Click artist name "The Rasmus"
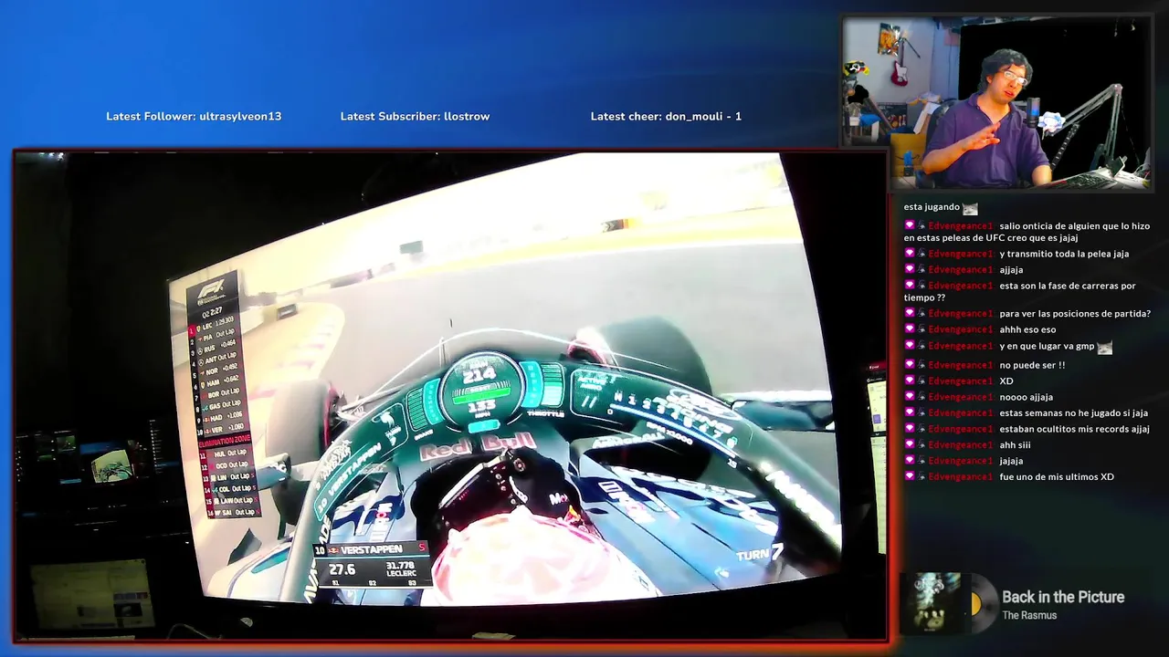Screen dimensions: 1169x657 pyautogui.click(x=1029, y=616)
